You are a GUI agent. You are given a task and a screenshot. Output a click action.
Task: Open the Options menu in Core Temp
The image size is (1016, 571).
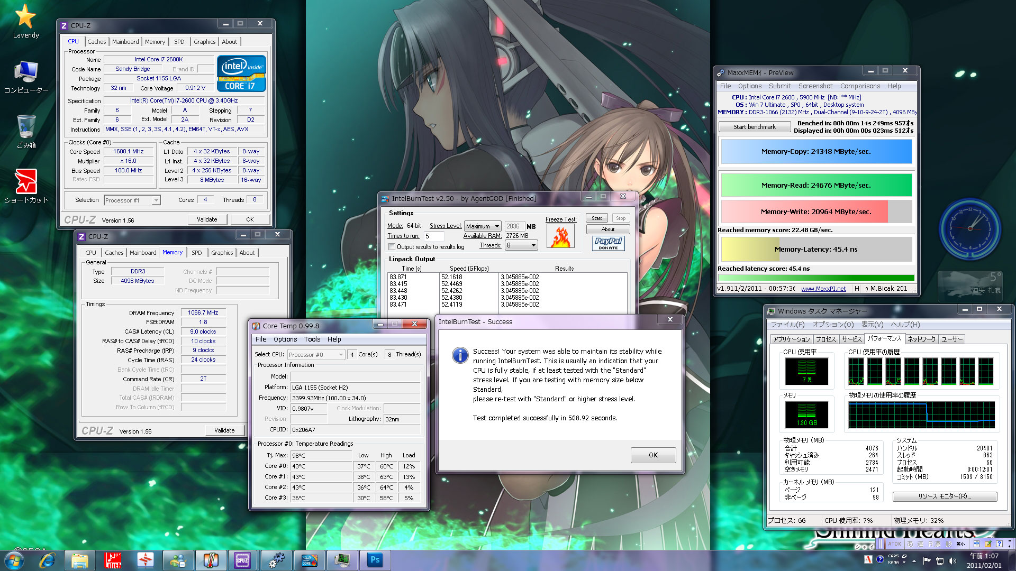click(x=285, y=339)
